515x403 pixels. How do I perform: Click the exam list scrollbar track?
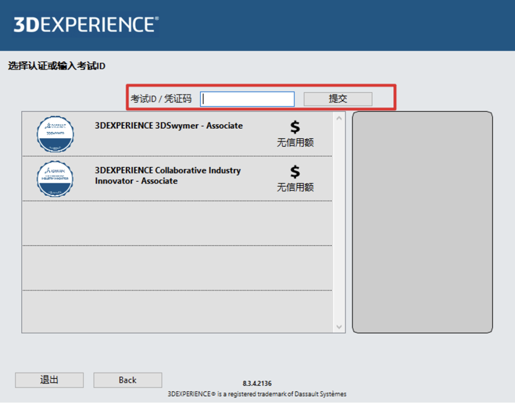339,221
